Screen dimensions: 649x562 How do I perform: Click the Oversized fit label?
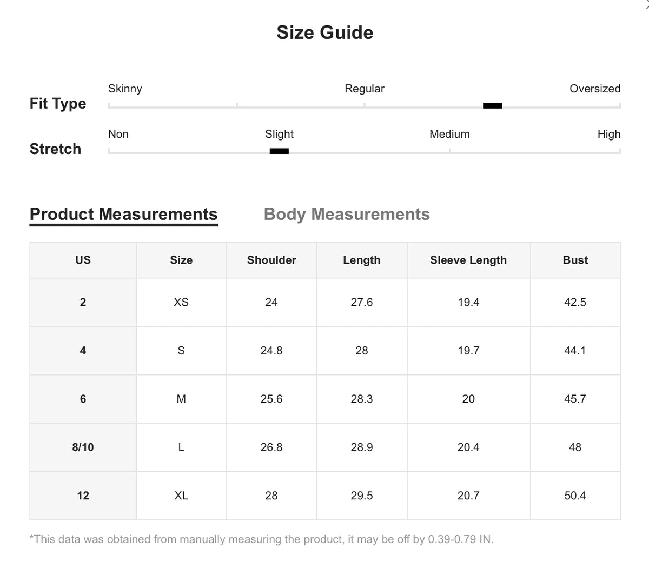(594, 89)
